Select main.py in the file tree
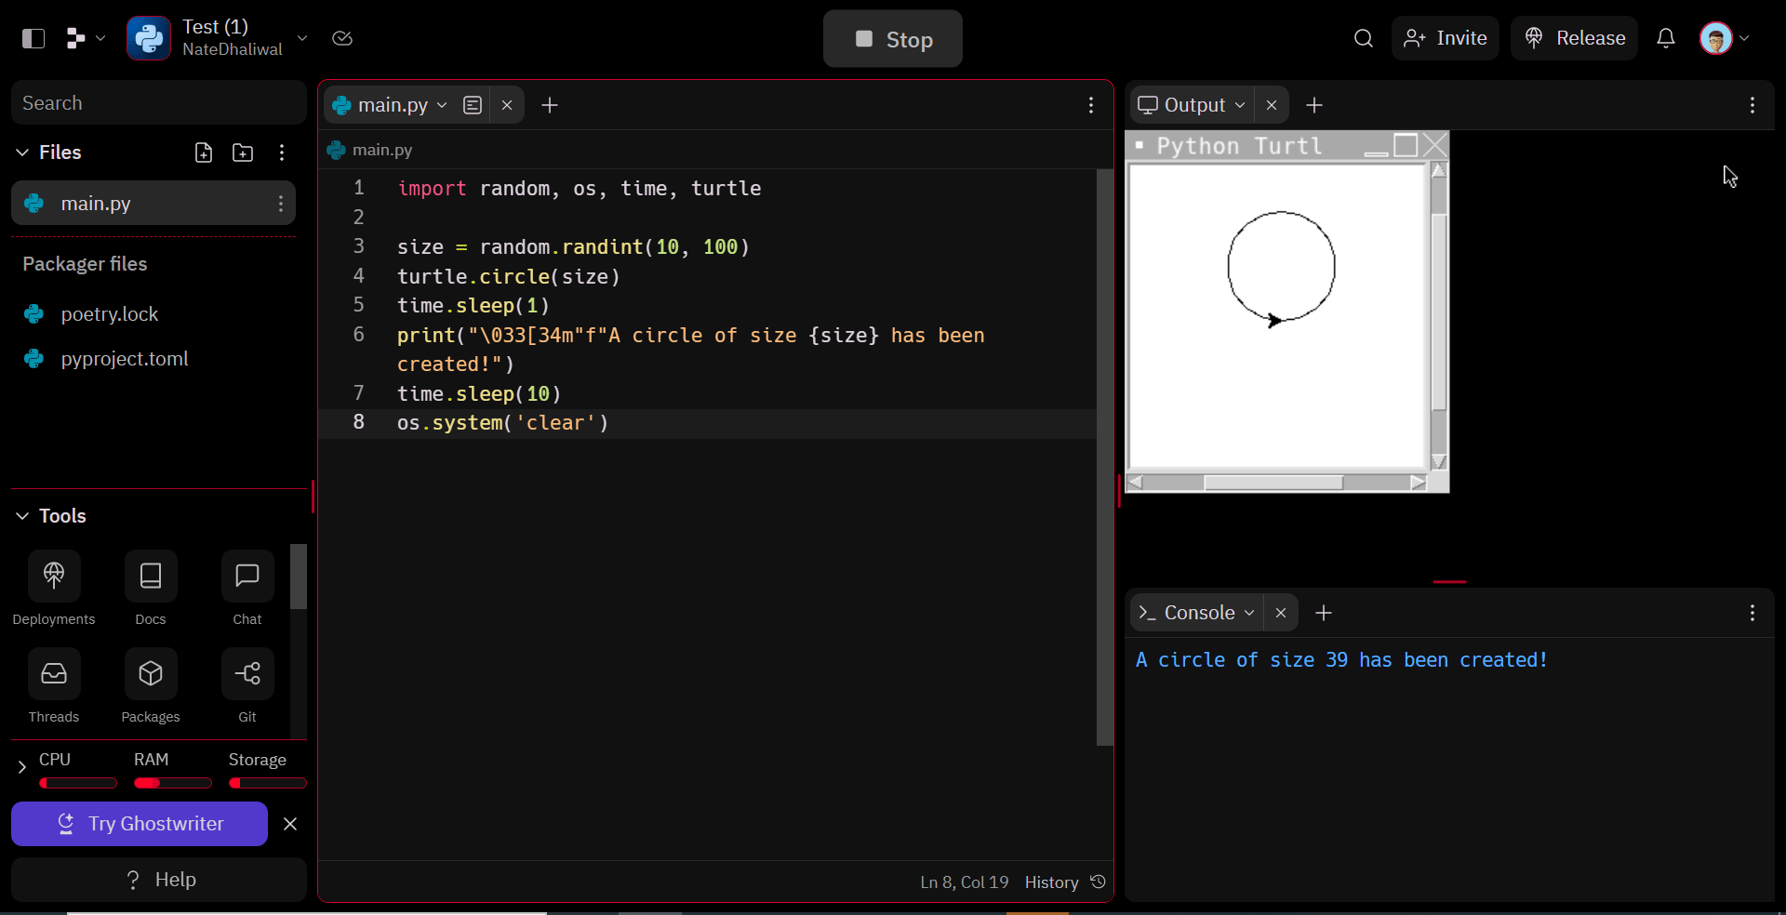 (x=96, y=204)
